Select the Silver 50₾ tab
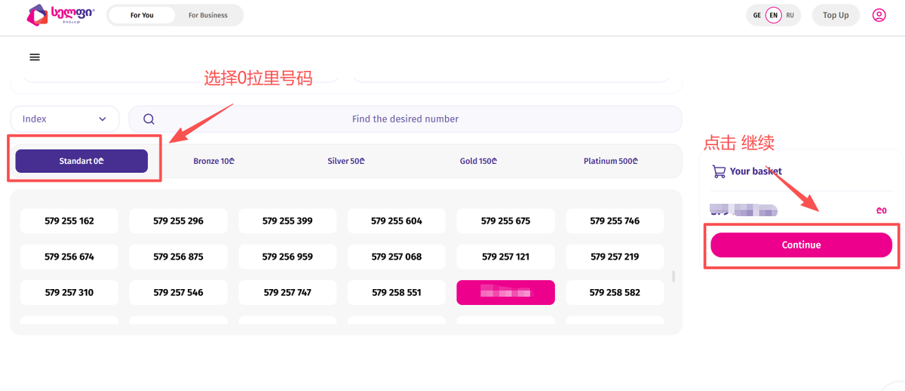 (x=346, y=161)
